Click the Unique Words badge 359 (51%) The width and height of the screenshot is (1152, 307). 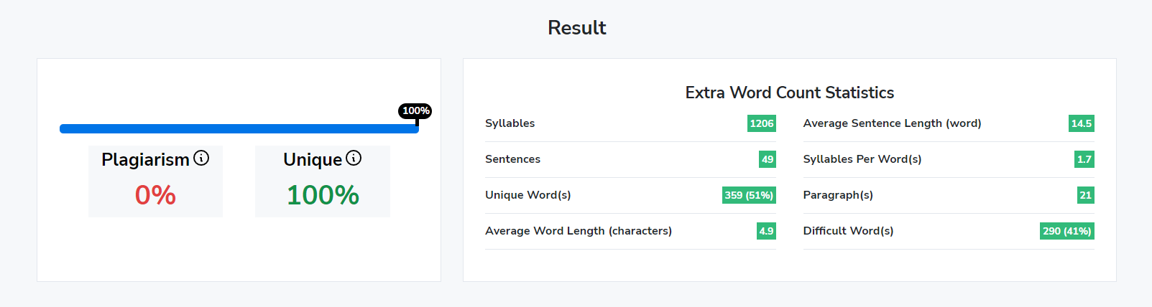(749, 195)
